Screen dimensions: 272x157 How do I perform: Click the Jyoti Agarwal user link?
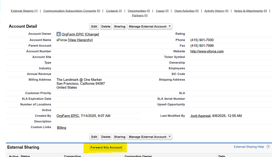pyautogui.click(x=201, y=116)
